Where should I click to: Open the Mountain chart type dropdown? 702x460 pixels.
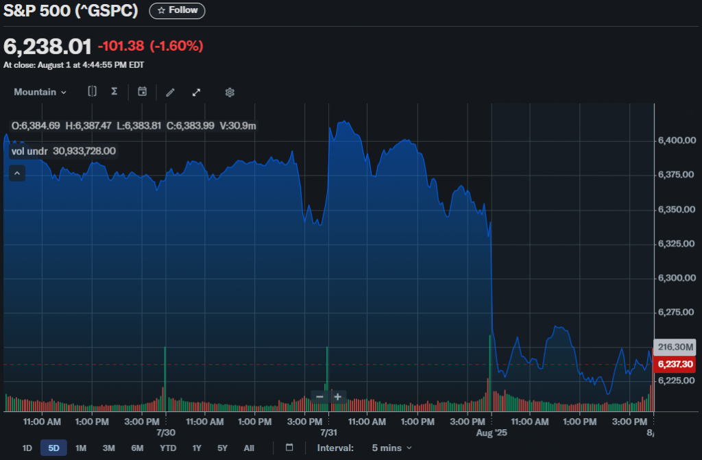click(x=40, y=92)
